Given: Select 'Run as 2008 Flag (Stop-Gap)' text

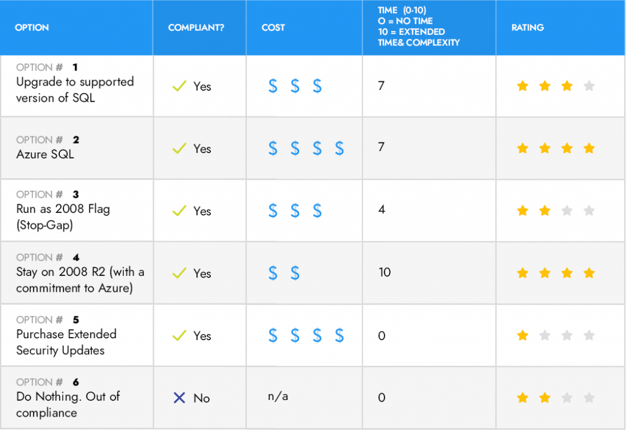Looking at the screenshot, I should point(63,217).
